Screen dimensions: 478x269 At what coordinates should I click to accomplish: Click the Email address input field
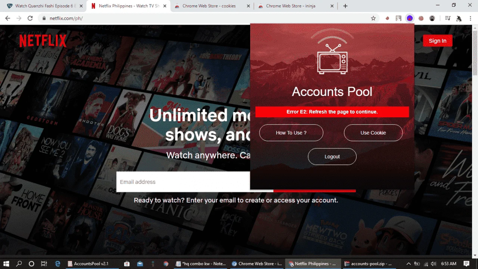(x=183, y=182)
